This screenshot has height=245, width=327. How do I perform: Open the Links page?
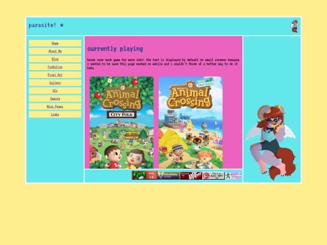55,114
